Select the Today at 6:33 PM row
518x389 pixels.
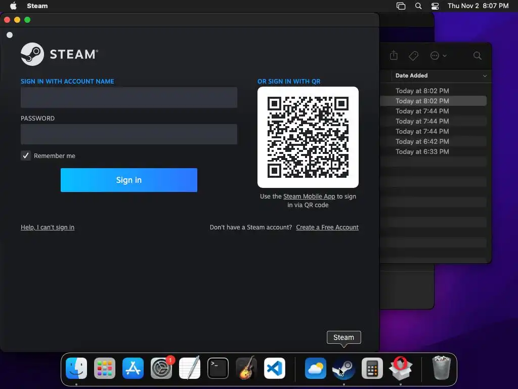click(x=434, y=151)
